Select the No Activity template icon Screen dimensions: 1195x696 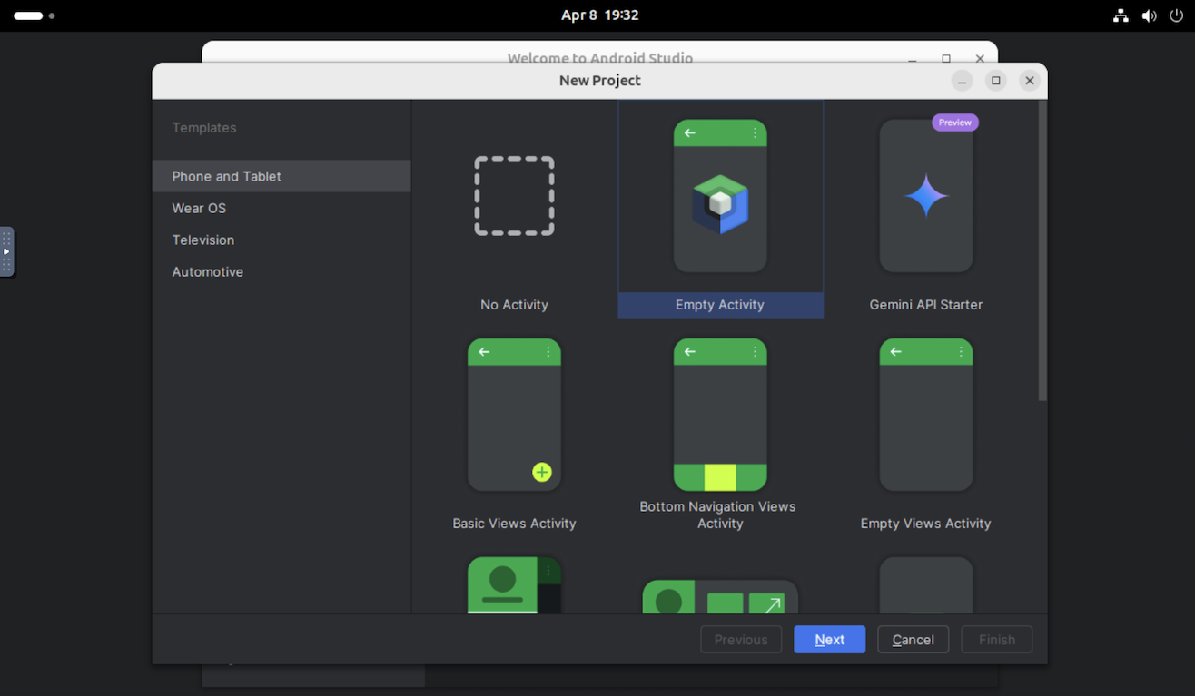(514, 197)
